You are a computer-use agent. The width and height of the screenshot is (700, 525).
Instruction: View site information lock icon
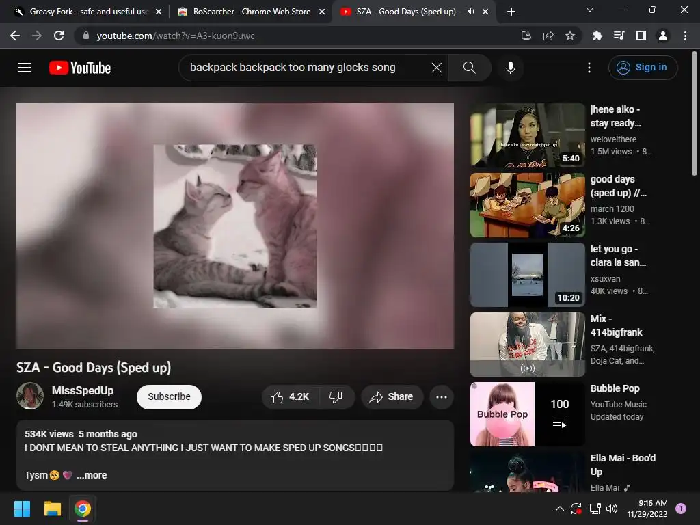click(x=86, y=36)
